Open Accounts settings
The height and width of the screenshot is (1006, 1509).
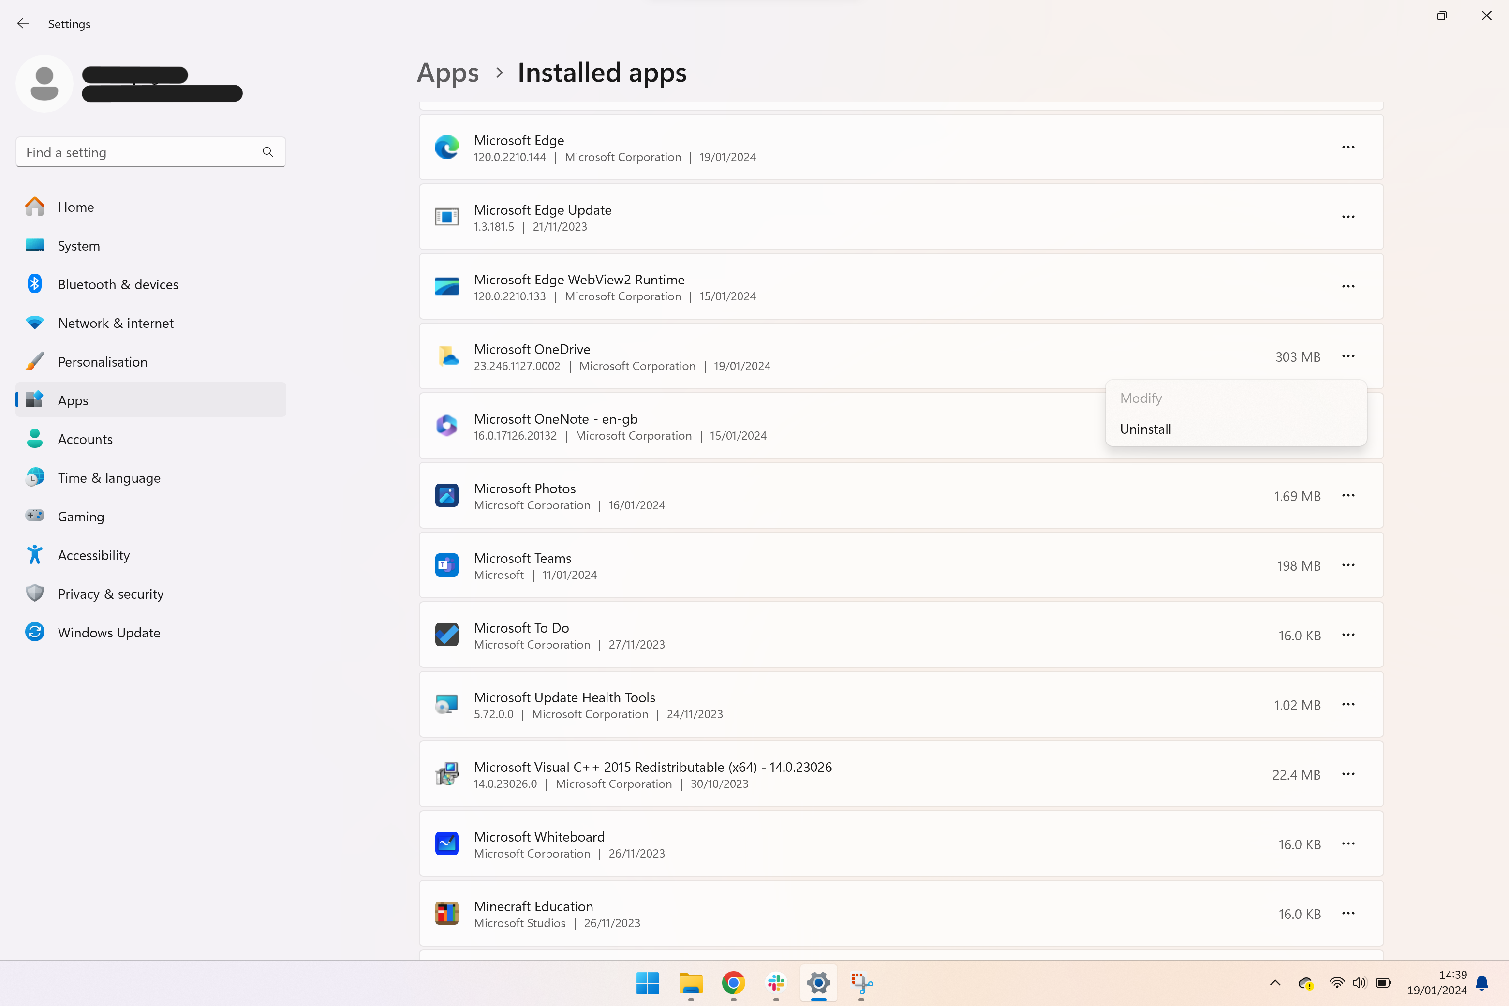pyautogui.click(x=151, y=439)
